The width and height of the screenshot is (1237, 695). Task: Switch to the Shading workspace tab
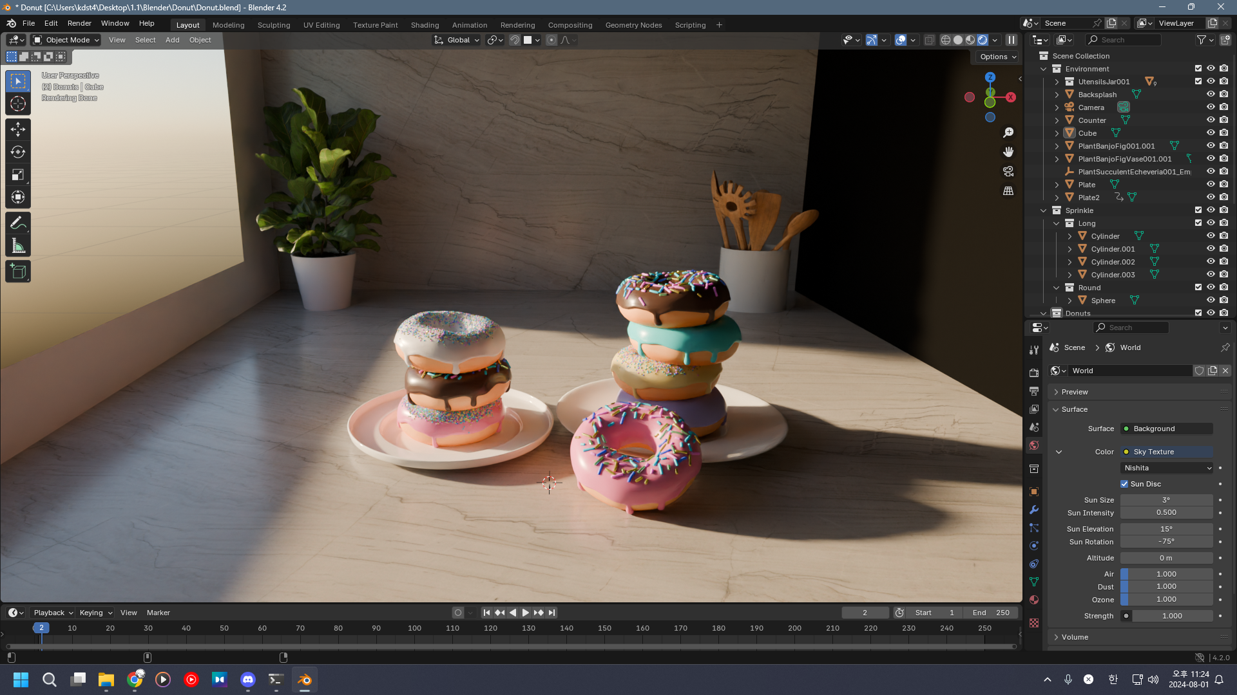[x=425, y=25]
